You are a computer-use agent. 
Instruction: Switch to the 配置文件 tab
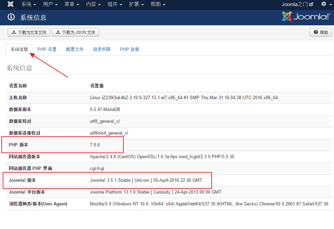click(x=75, y=49)
